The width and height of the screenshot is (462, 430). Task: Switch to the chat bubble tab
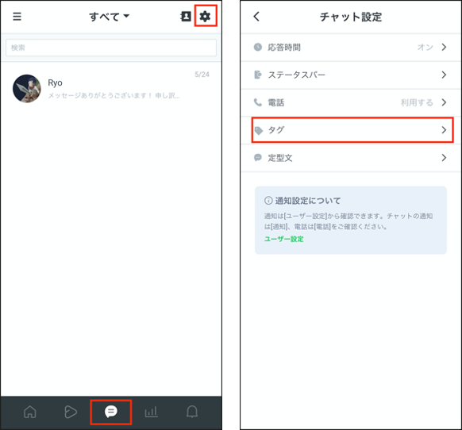click(x=111, y=412)
